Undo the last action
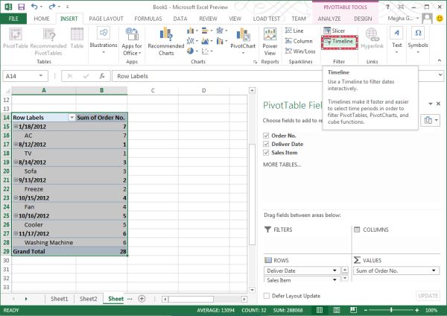Viewport: 447px width, 316px height. 34,7
